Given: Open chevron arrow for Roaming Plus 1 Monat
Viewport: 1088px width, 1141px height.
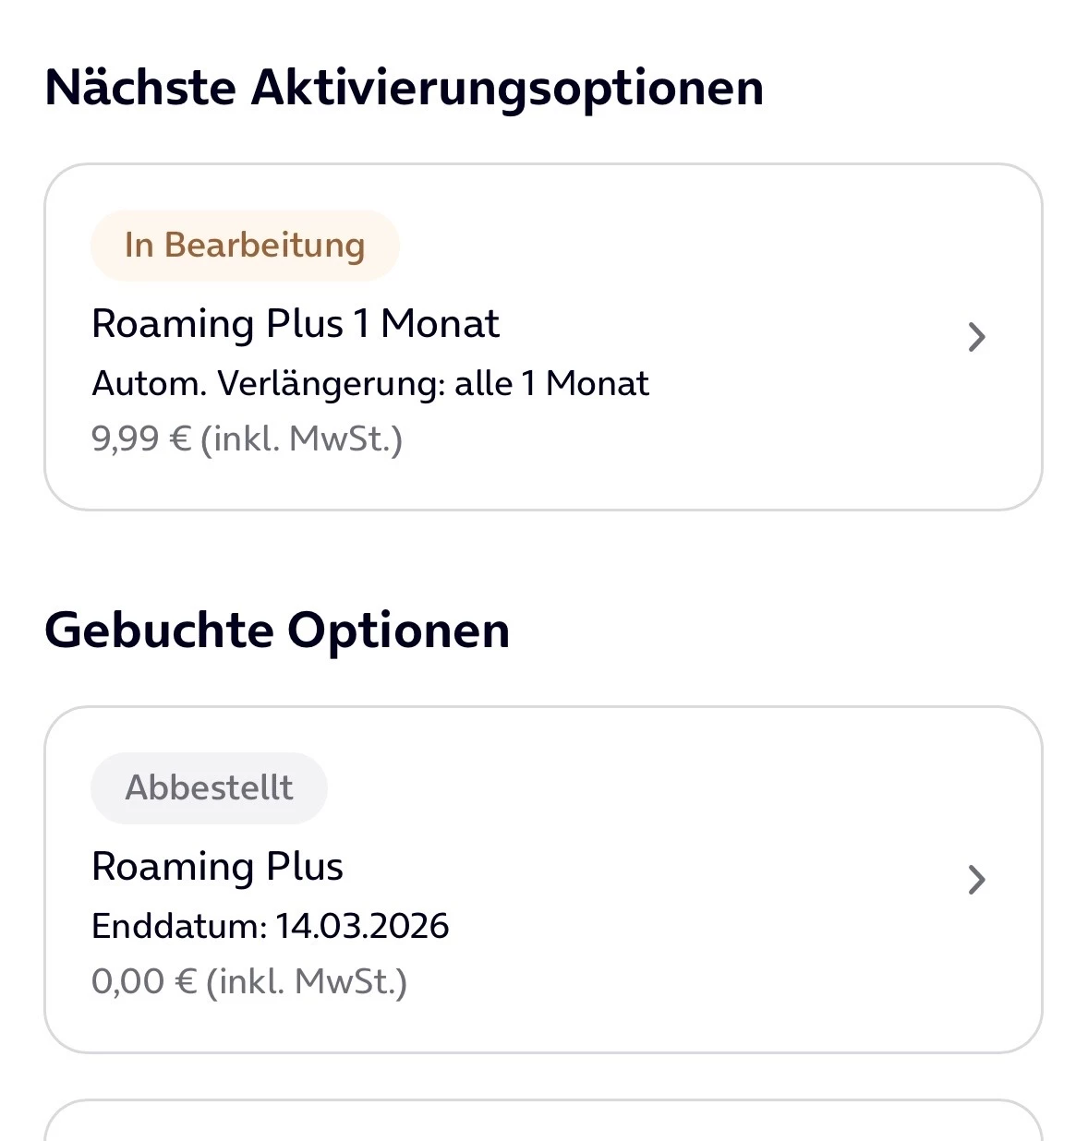Looking at the screenshot, I should click(x=976, y=337).
